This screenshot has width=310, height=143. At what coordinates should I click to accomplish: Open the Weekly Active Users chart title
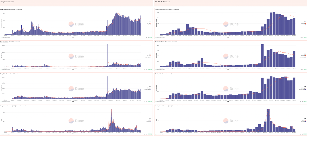tap(160, 74)
